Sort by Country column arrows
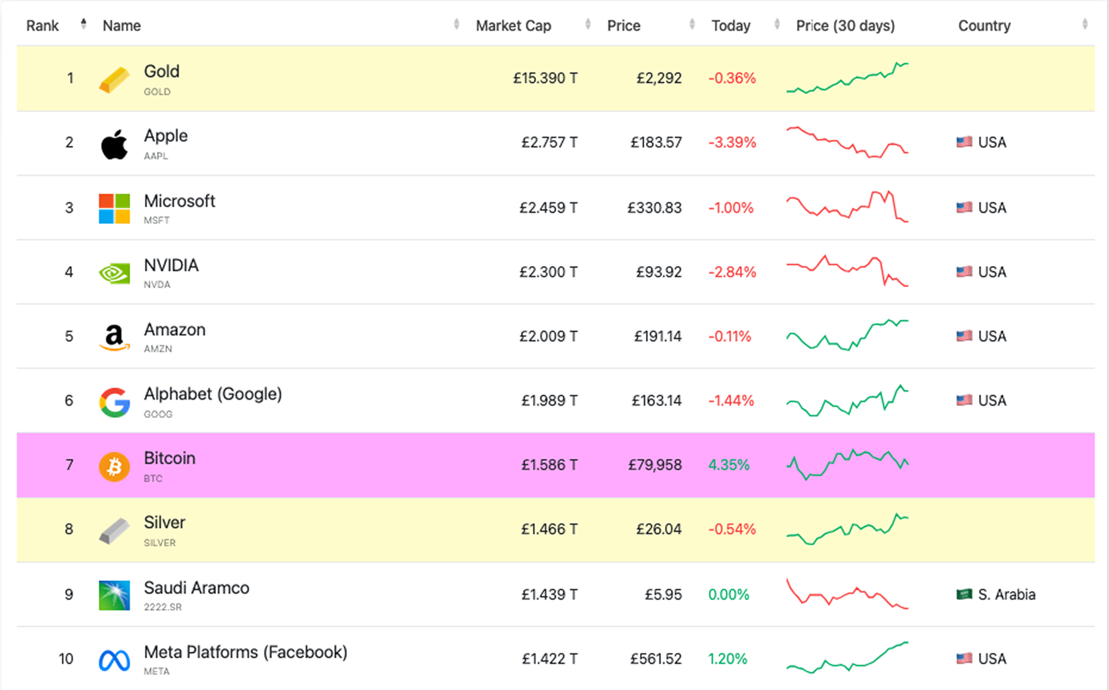Image resolution: width=1109 pixels, height=690 pixels. coord(1085,24)
